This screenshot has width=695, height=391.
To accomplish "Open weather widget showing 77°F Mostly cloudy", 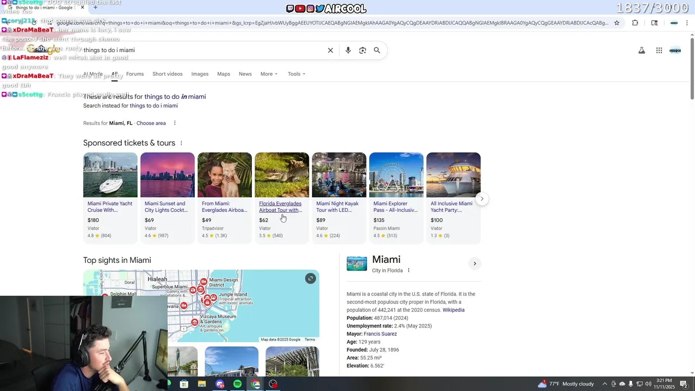I will 566,384.
